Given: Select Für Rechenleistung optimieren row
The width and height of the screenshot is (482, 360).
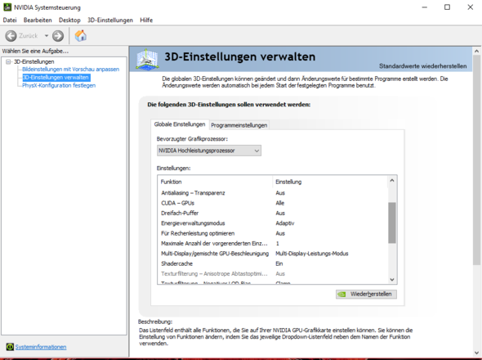Looking at the screenshot, I should (273, 233).
